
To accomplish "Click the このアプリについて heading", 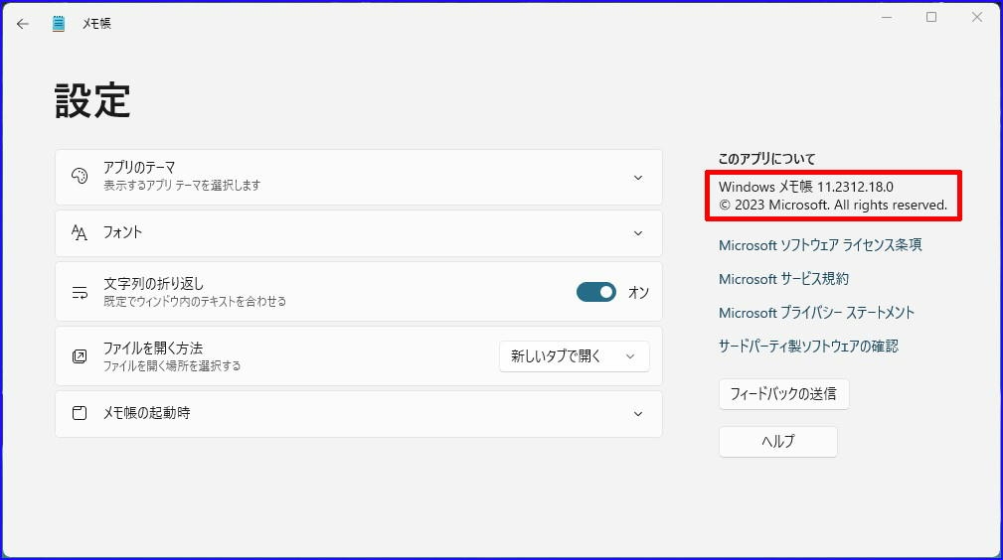I will 767,159.
